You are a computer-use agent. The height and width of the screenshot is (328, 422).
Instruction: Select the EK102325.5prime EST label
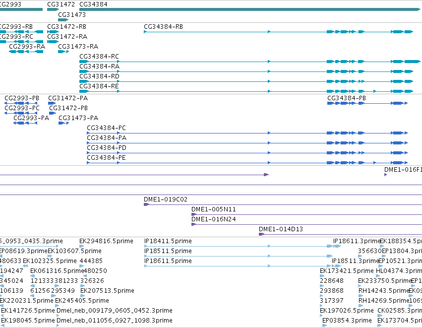(50, 261)
